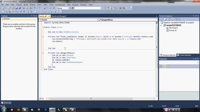Click the Copy icon in toolbar

tap(27, 8)
